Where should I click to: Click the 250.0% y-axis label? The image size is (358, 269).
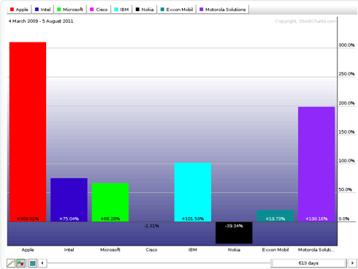346,74
